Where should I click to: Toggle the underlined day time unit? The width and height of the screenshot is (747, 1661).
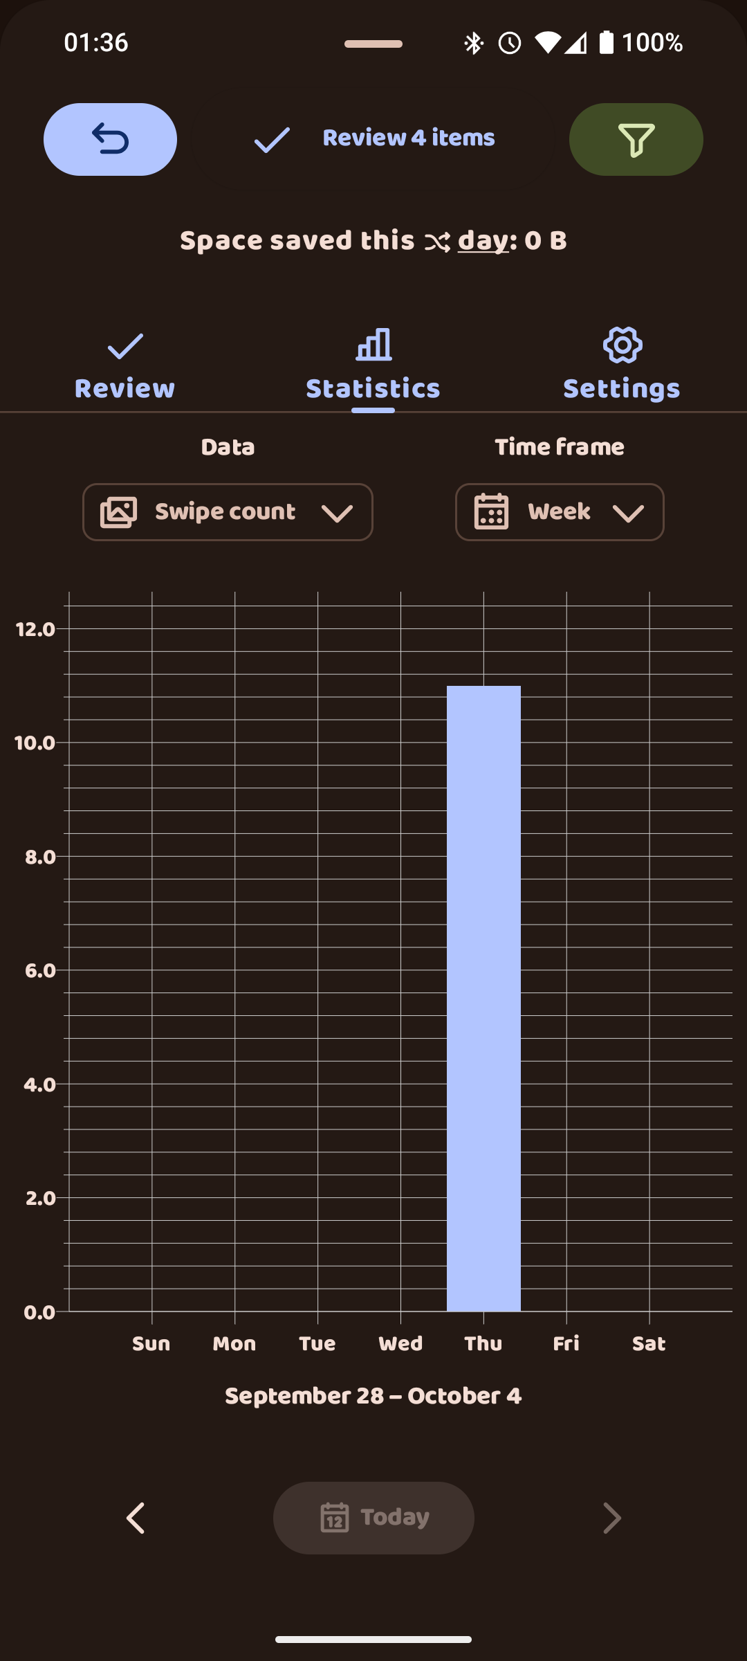pos(483,241)
